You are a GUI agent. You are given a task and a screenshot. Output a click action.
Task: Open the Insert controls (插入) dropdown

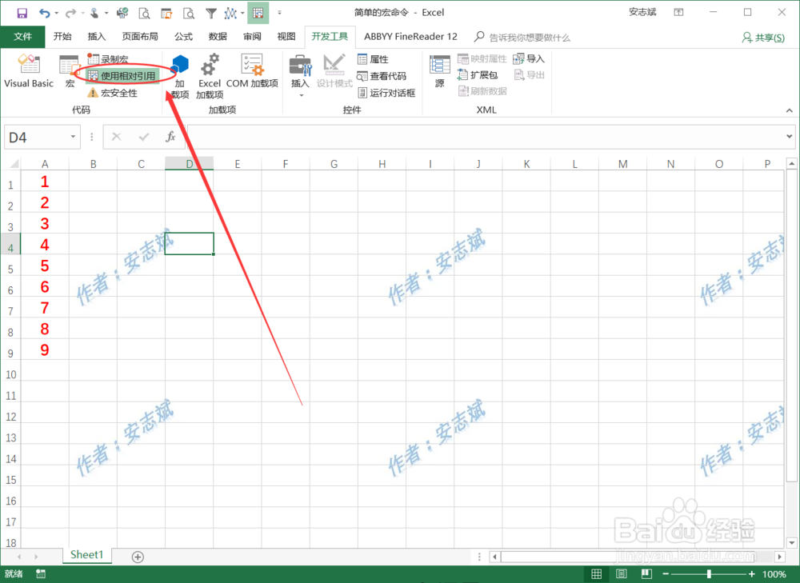point(300,77)
